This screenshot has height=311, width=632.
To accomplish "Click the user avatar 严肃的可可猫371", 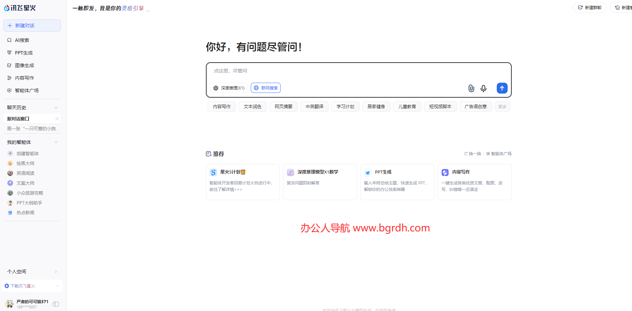I will point(10,304).
